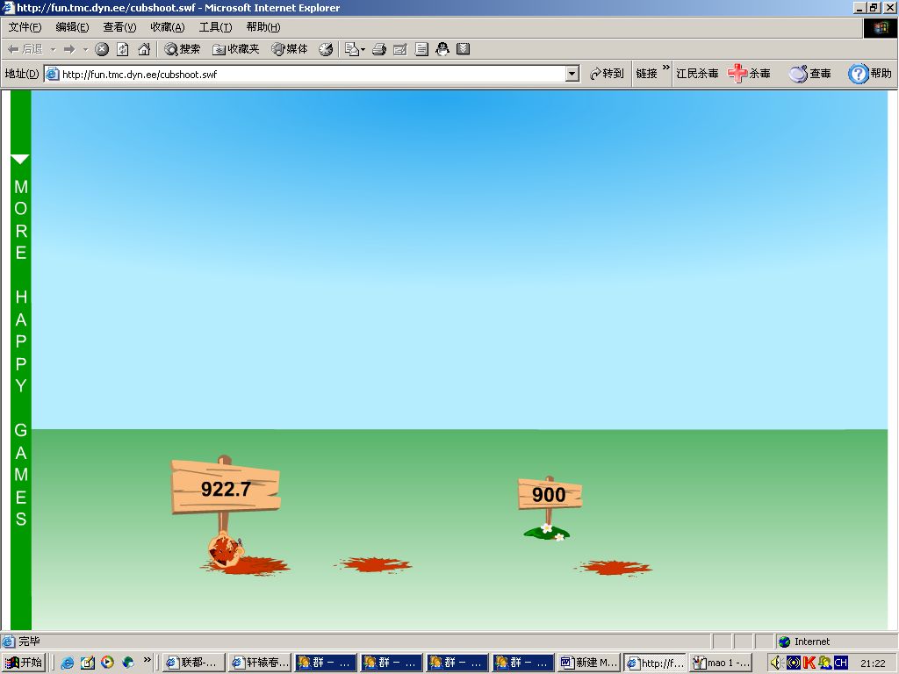Open the 工具(T) Tools menu
The image size is (899, 674).
coord(216,27)
